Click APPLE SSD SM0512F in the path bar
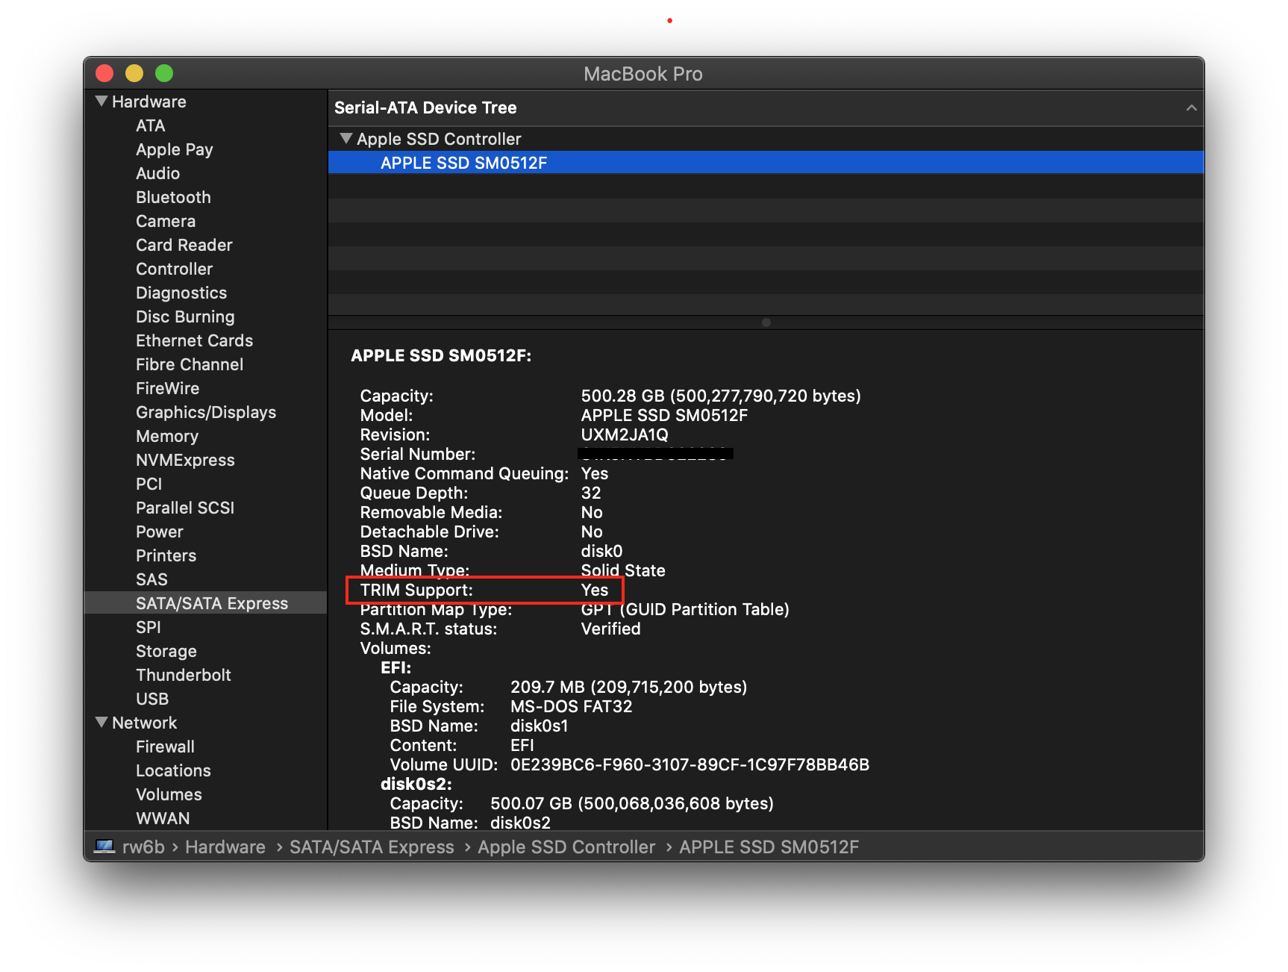The image size is (1288, 972). click(769, 847)
